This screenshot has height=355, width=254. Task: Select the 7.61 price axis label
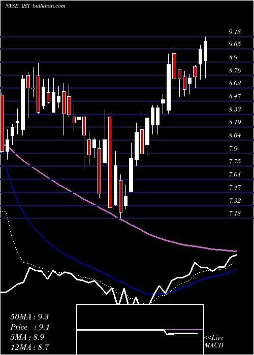[234, 174]
